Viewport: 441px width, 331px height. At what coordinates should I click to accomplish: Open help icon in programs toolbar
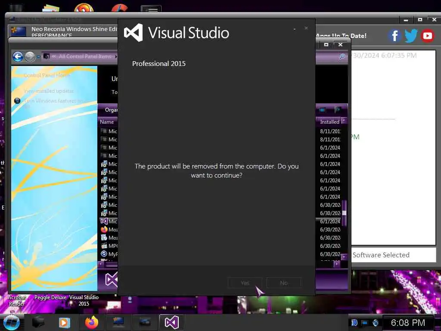338,110
